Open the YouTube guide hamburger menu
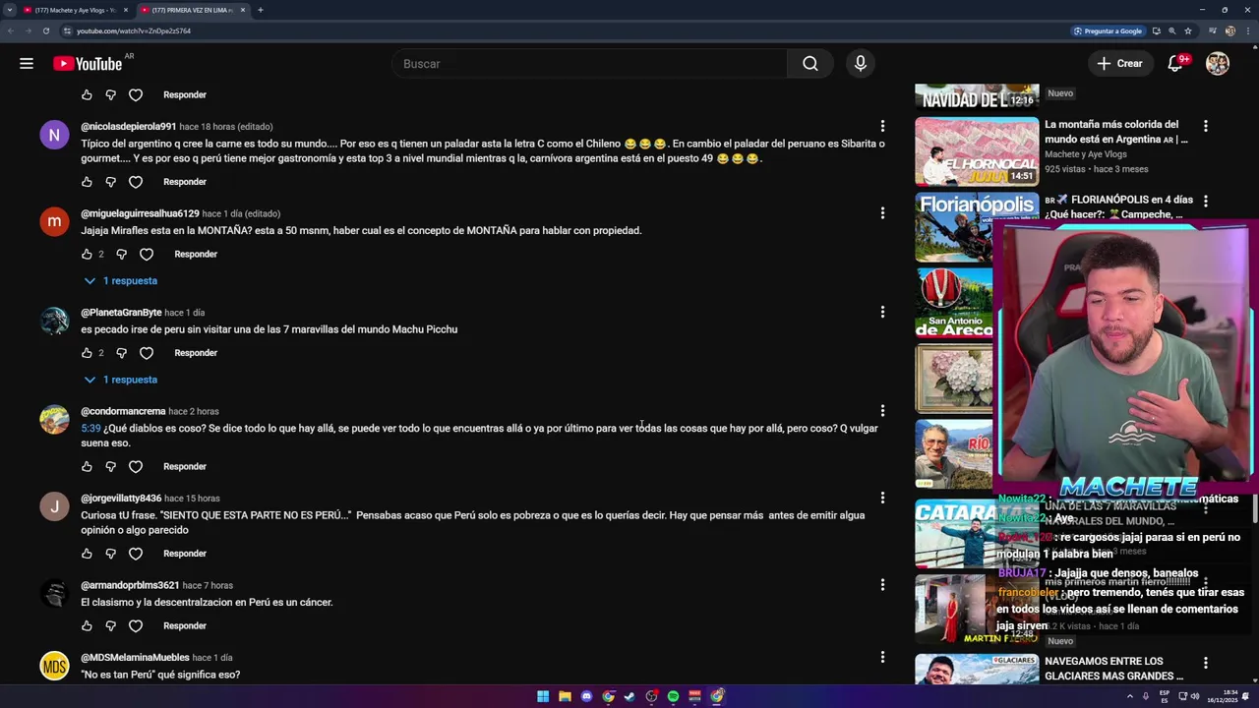 click(x=27, y=64)
